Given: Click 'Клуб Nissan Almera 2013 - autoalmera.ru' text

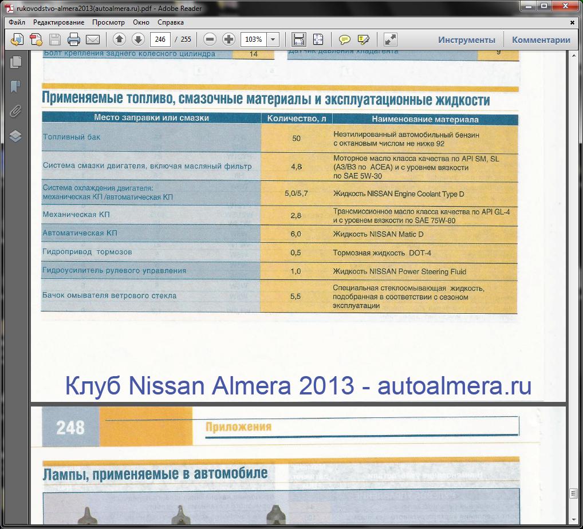Looking at the screenshot, I should pos(298,385).
